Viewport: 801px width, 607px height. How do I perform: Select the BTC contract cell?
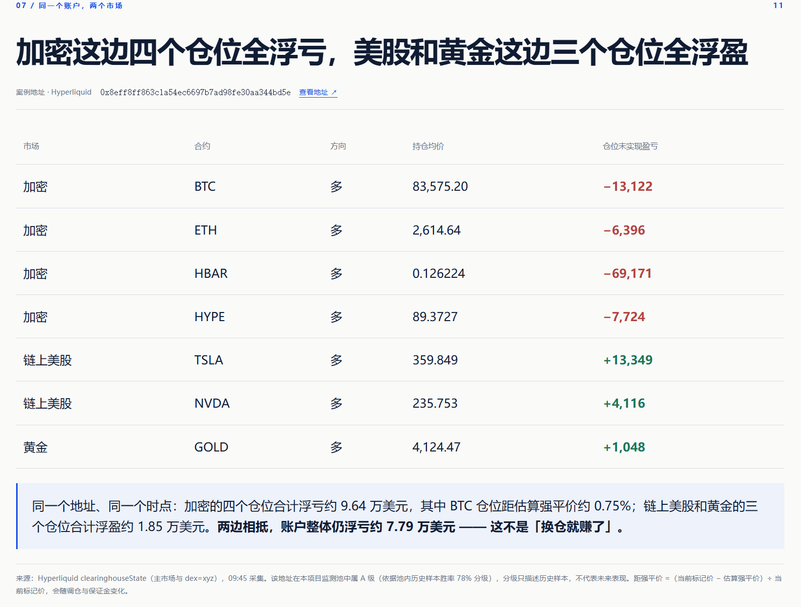(x=205, y=186)
